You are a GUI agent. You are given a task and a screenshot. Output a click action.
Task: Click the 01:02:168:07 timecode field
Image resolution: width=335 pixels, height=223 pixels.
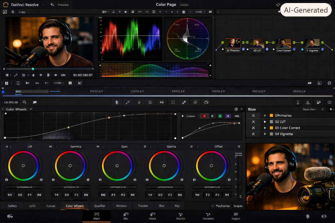click(83, 75)
